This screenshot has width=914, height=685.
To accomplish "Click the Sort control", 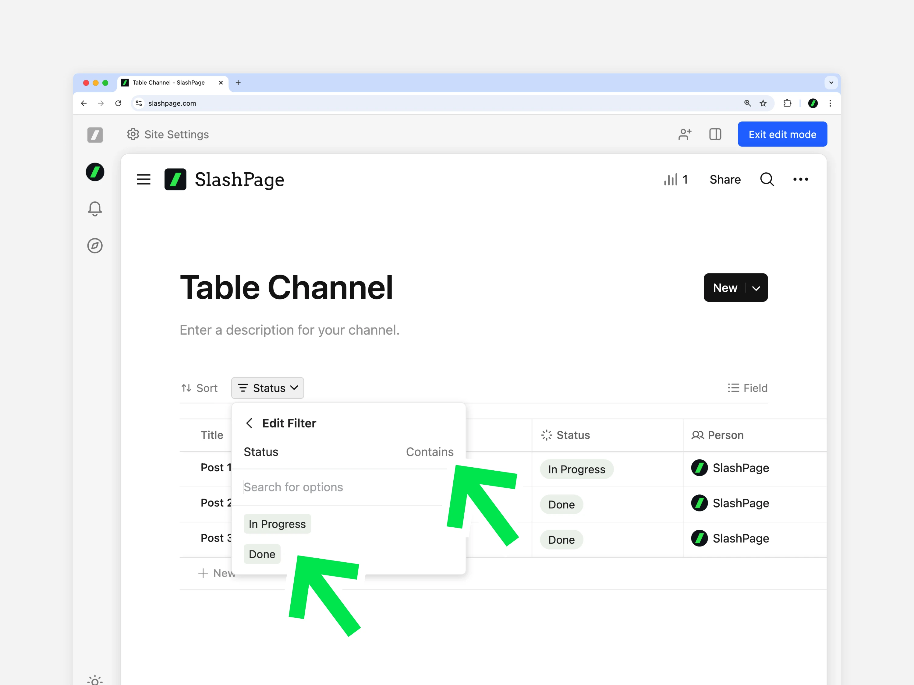I will coord(199,388).
